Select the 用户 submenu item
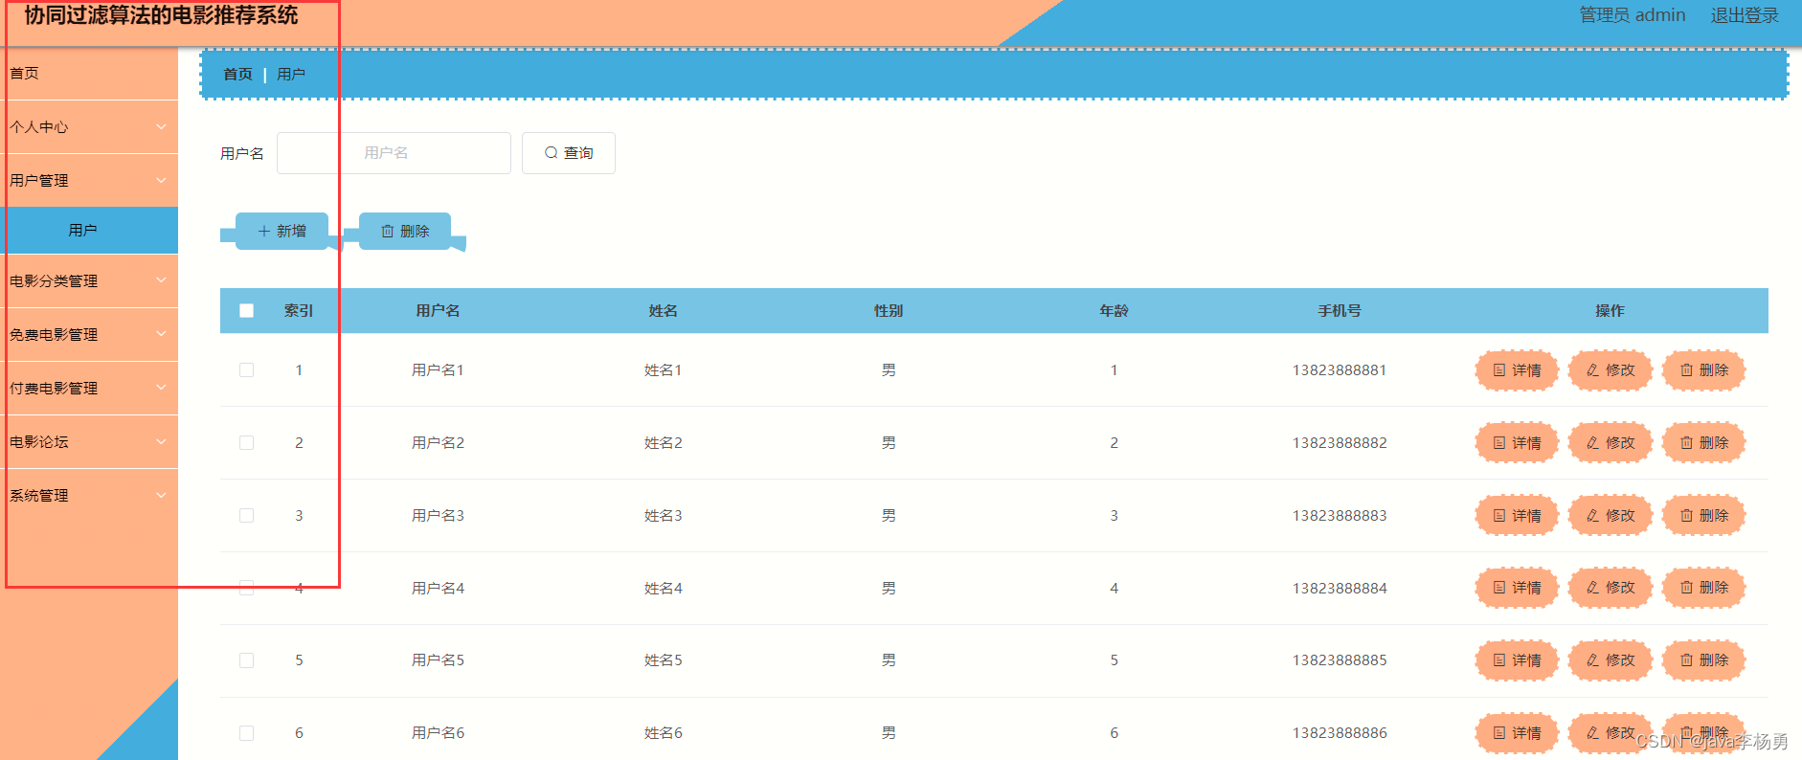This screenshot has height=760, width=1802. [x=89, y=231]
